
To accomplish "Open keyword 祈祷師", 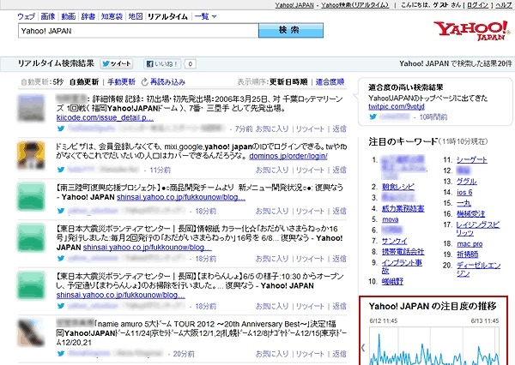I will click(x=468, y=254).
